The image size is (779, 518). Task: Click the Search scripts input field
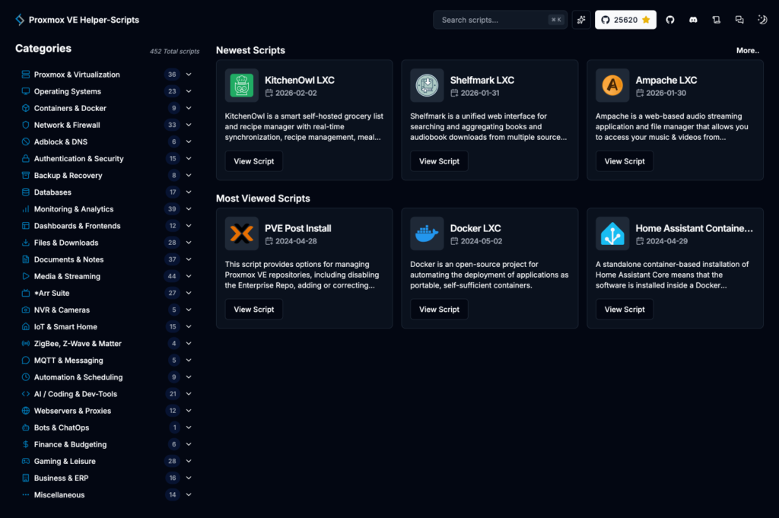[493, 20]
